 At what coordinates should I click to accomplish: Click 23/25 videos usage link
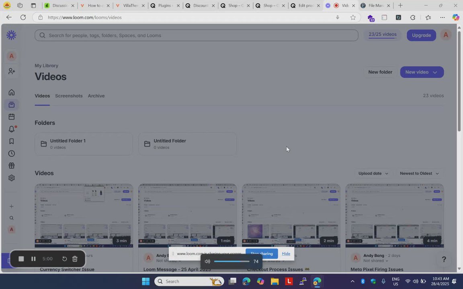382,35
